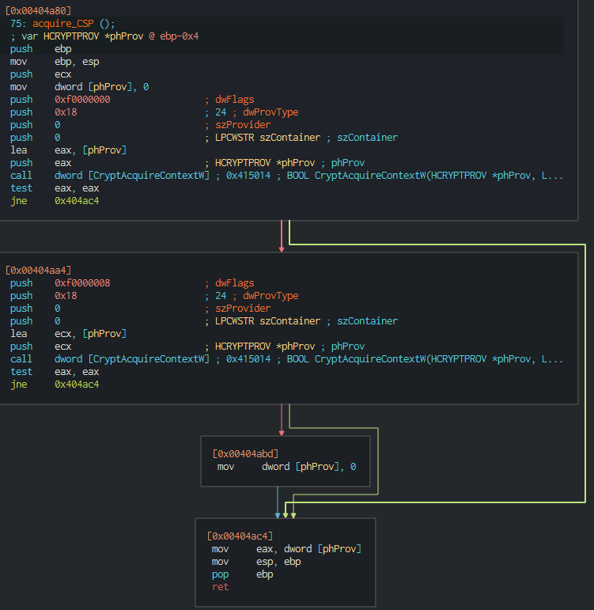Click the ret instruction
Viewport: 594px width, 610px height.
coord(219,587)
